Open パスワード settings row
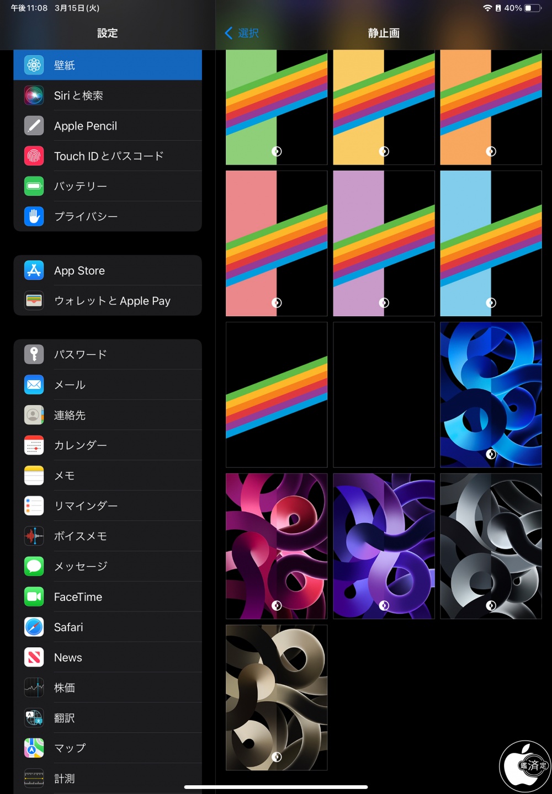 point(108,354)
